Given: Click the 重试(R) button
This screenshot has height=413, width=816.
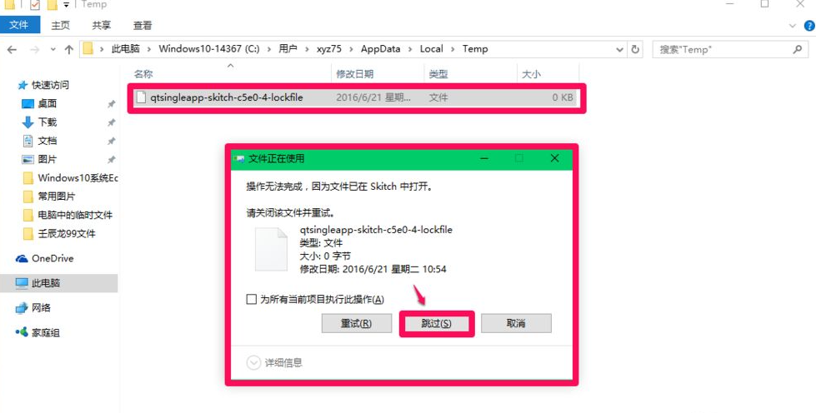Looking at the screenshot, I should (356, 324).
